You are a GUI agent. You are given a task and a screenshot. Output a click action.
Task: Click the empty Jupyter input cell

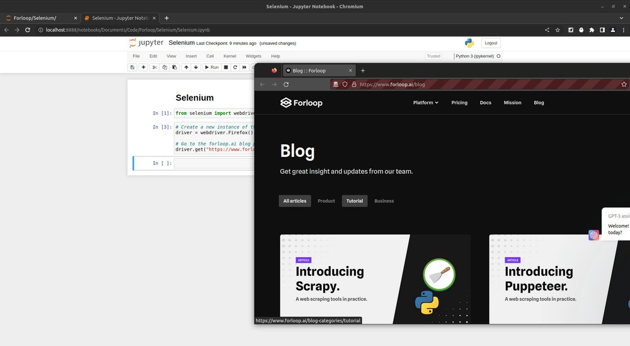pos(214,163)
